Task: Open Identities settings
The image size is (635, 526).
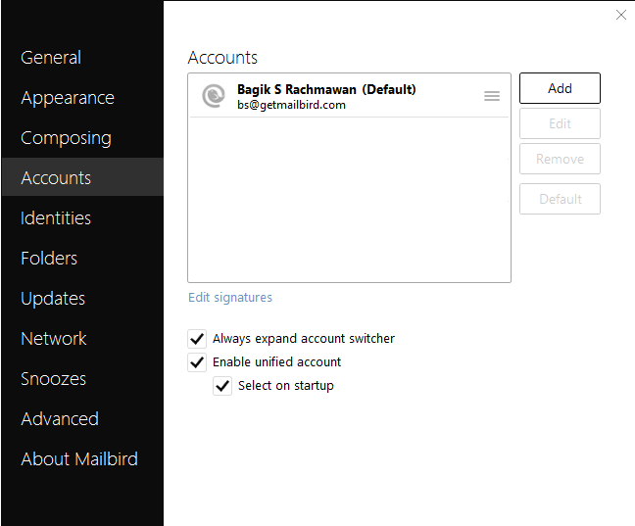Action: 56,218
